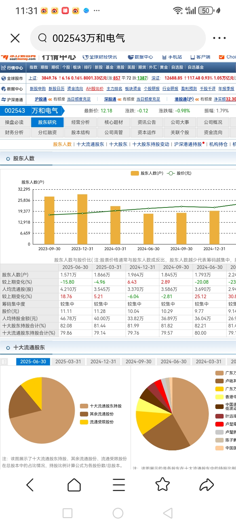Open the three-dot more options menu
Image resolution: width=236 pixels, height=526 pixels.
pyautogui.click(x=219, y=38)
